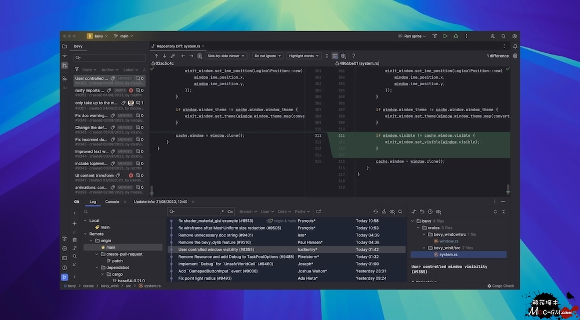Toggle the eye view options in Git log
The image size is (580, 320).
click(392, 212)
